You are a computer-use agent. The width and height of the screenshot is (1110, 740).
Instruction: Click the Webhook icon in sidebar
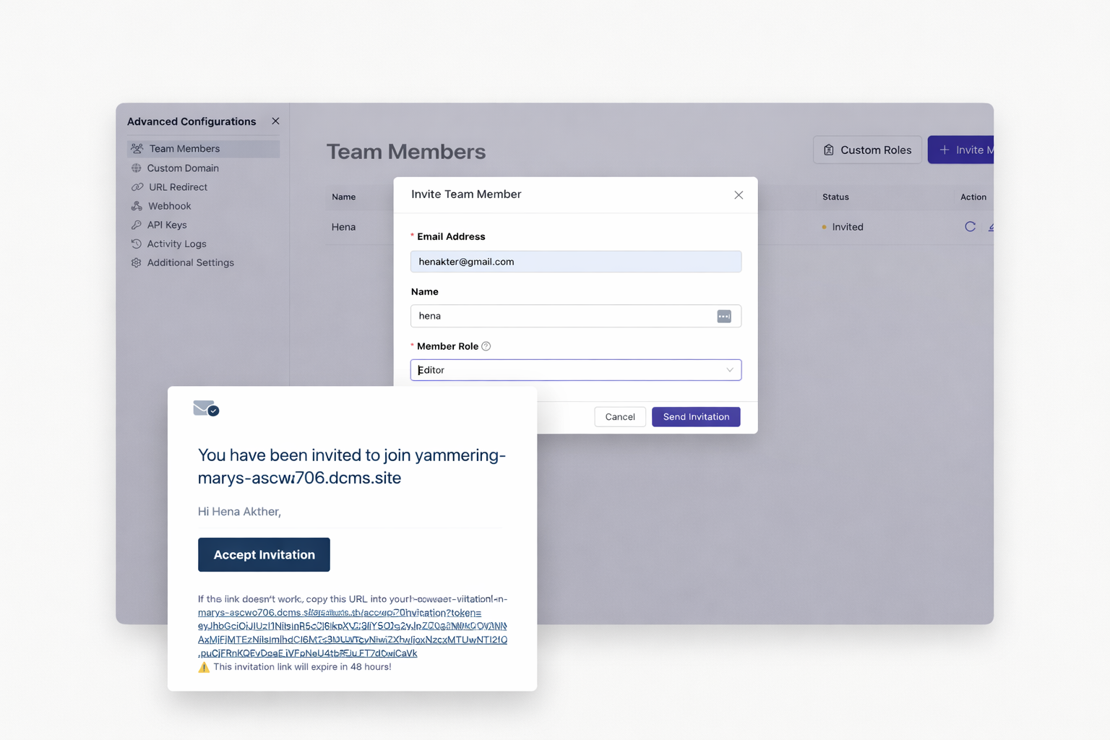pos(137,206)
